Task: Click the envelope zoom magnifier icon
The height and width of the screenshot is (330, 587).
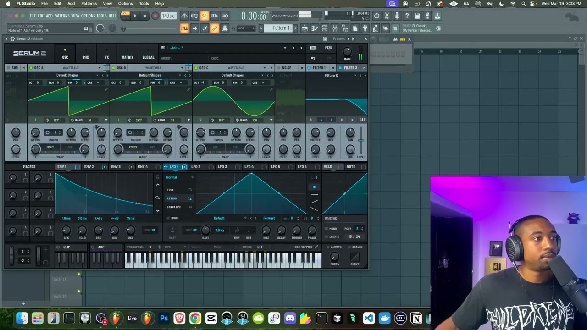Action: [157, 198]
